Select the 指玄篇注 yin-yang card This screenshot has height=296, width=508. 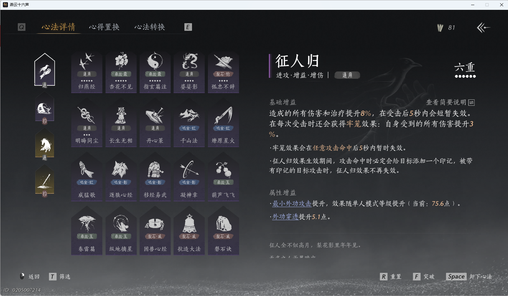(155, 72)
